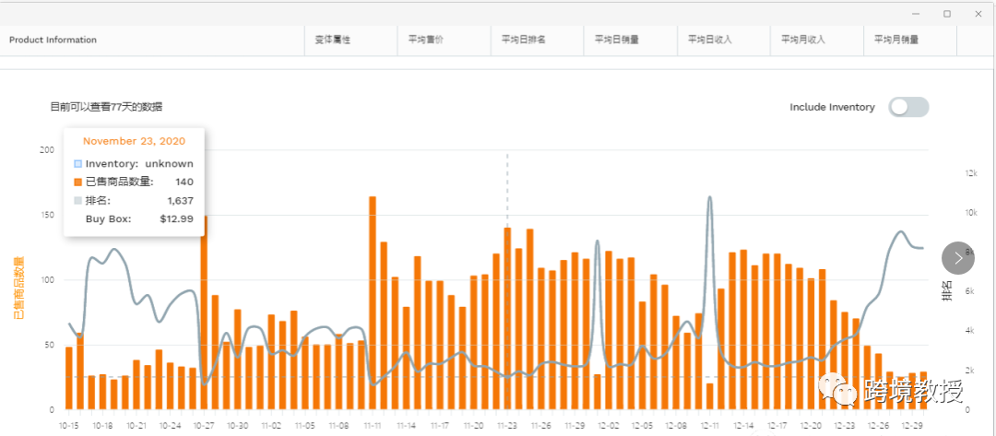
Task: Click the 200 left axis value
Action: click(47, 149)
